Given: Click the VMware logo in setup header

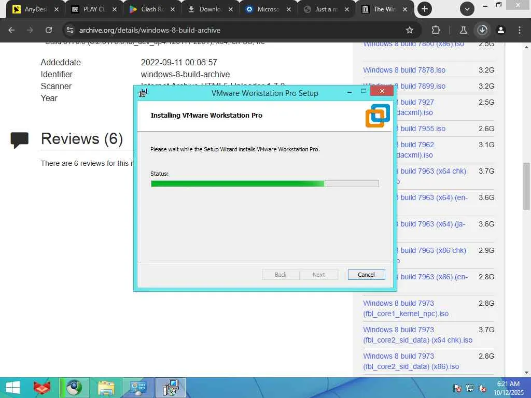Looking at the screenshot, I should click(x=378, y=116).
